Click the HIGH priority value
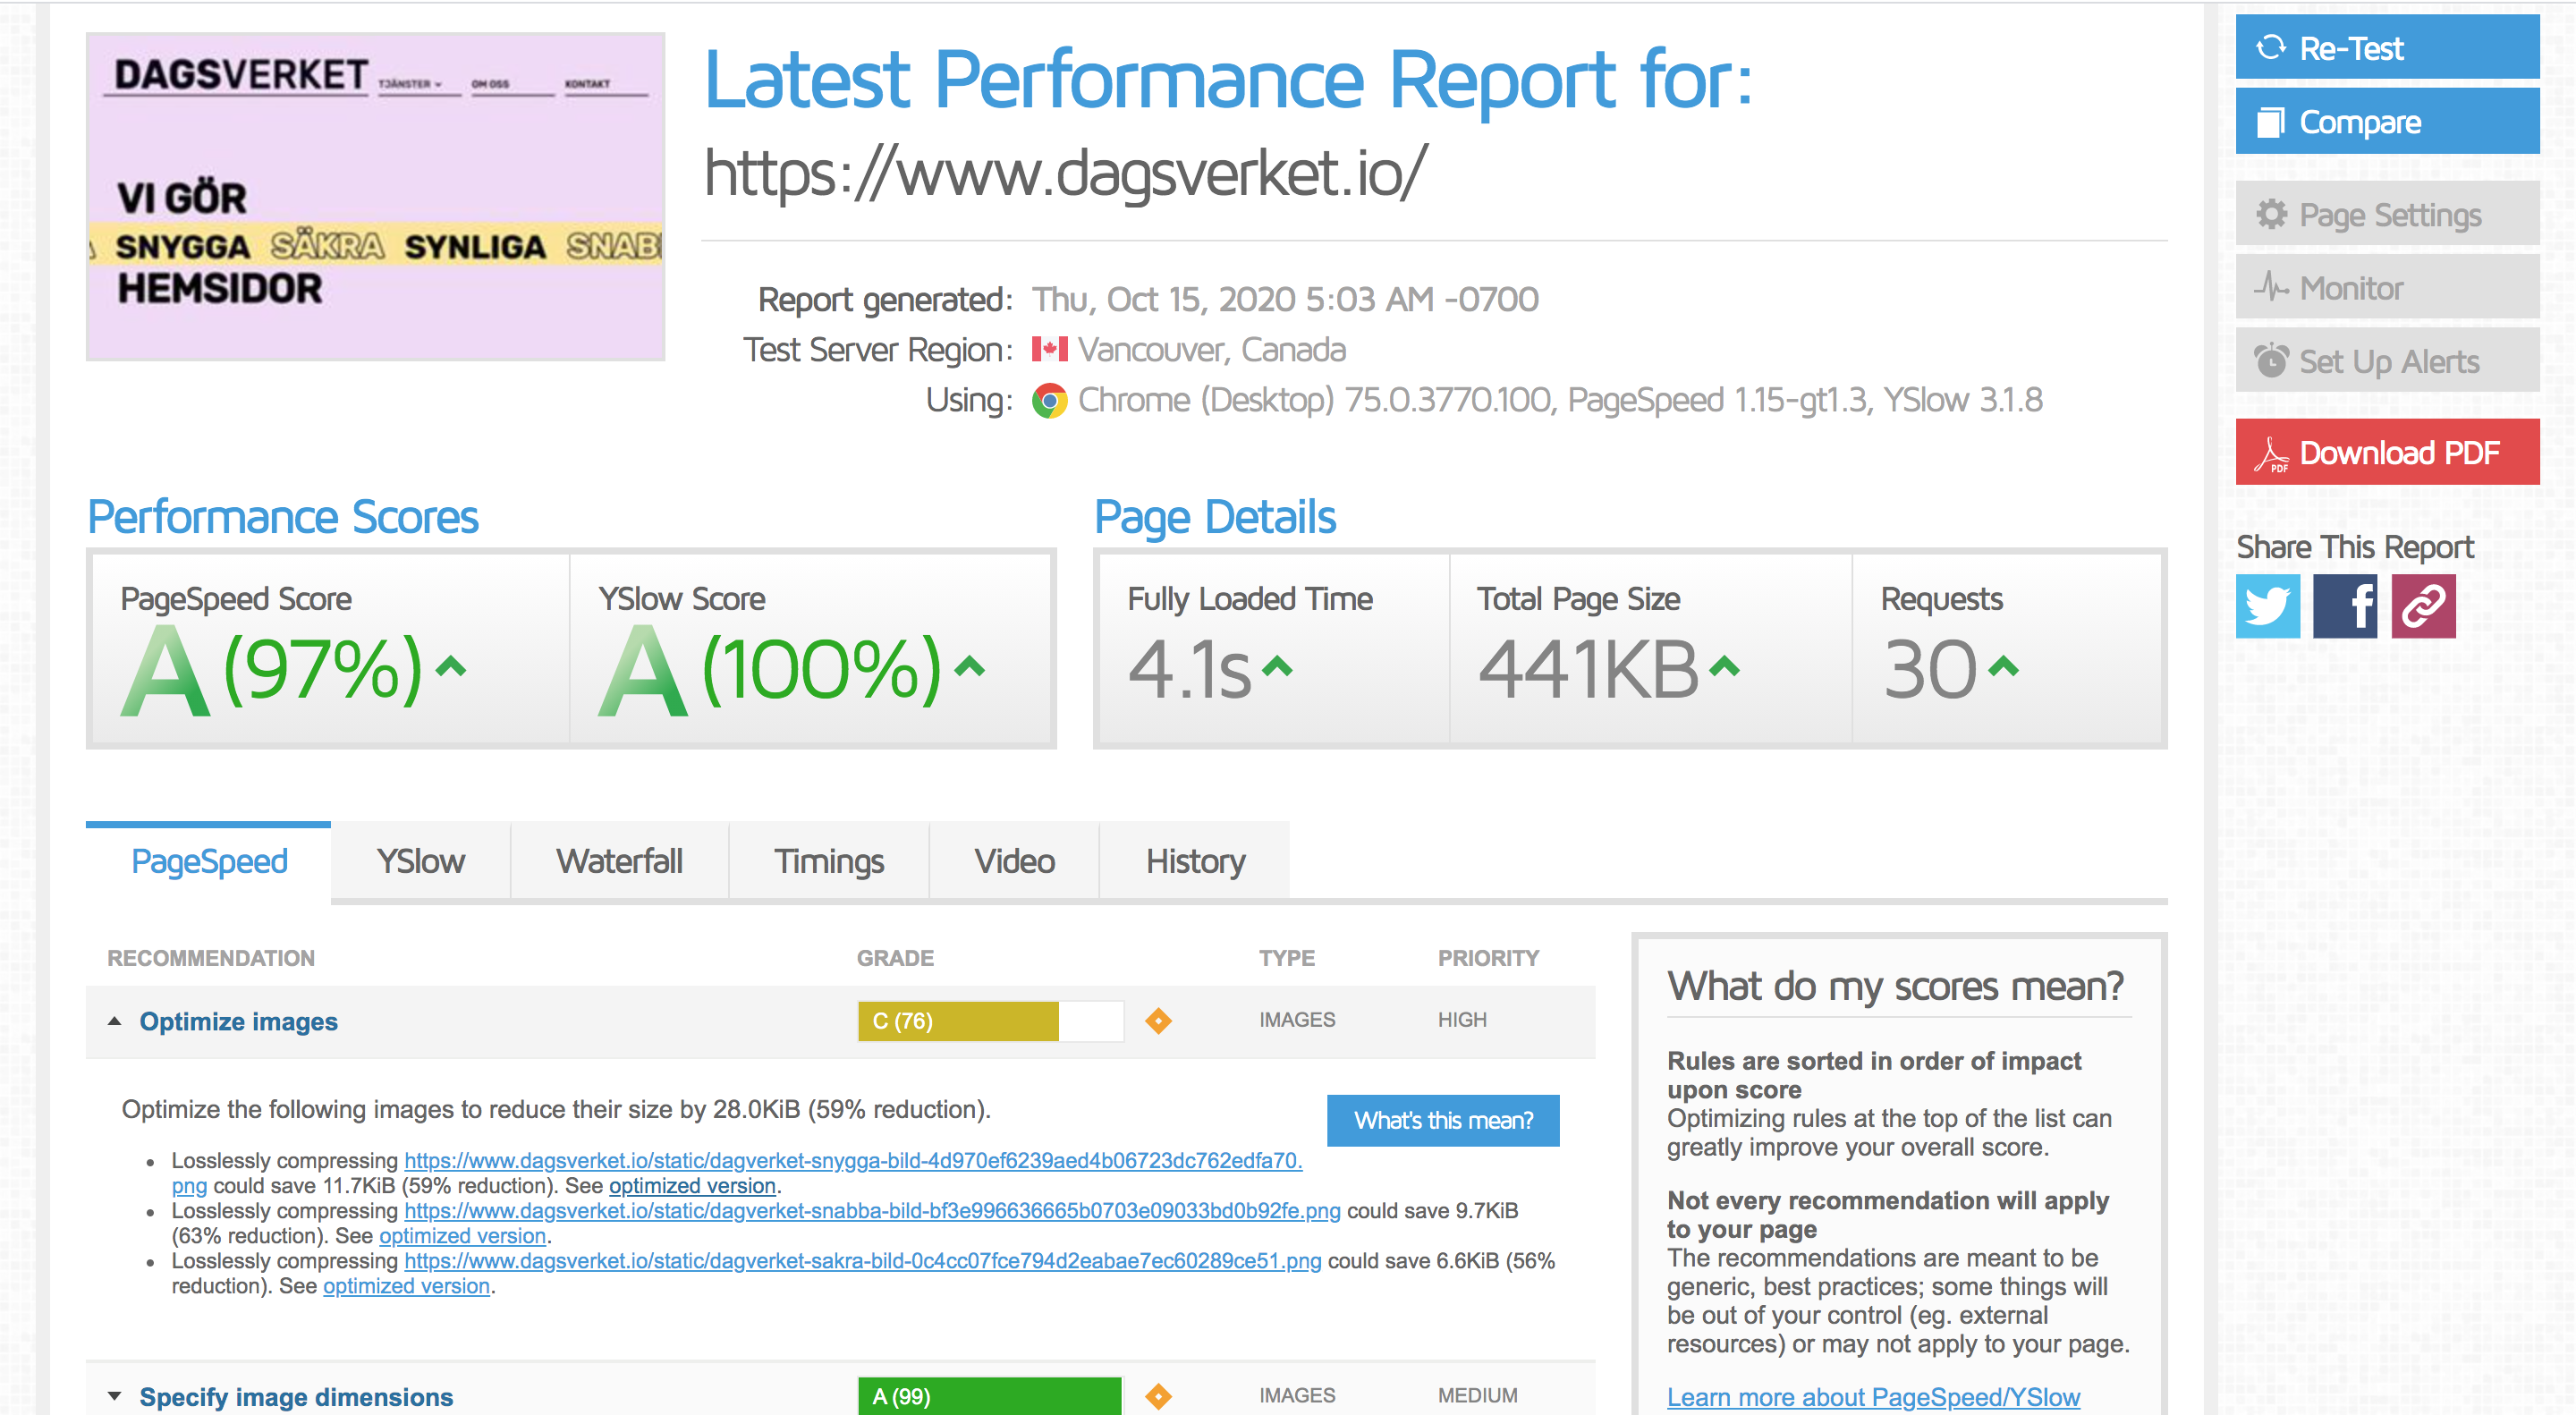 coord(1462,1020)
